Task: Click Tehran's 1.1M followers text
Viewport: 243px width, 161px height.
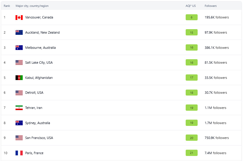Action: 216,108
